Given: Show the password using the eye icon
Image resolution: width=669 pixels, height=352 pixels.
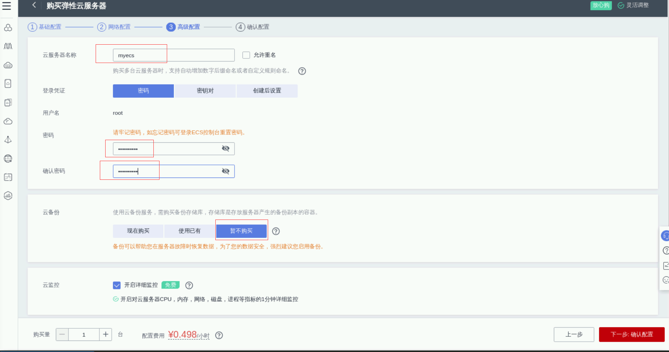Looking at the screenshot, I should (x=226, y=149).
